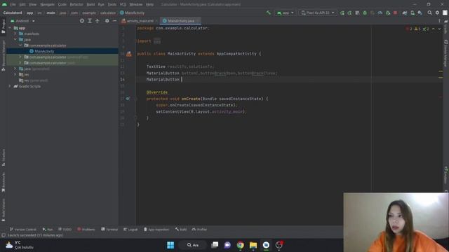Open the Profiler tool window

pos(199,230)
